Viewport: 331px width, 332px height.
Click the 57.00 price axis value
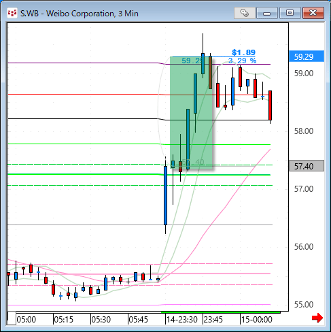click(304, 189)
